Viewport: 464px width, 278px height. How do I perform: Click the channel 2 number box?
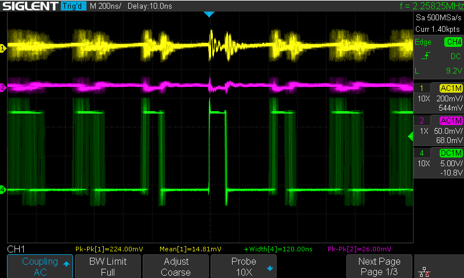[422, 120]
